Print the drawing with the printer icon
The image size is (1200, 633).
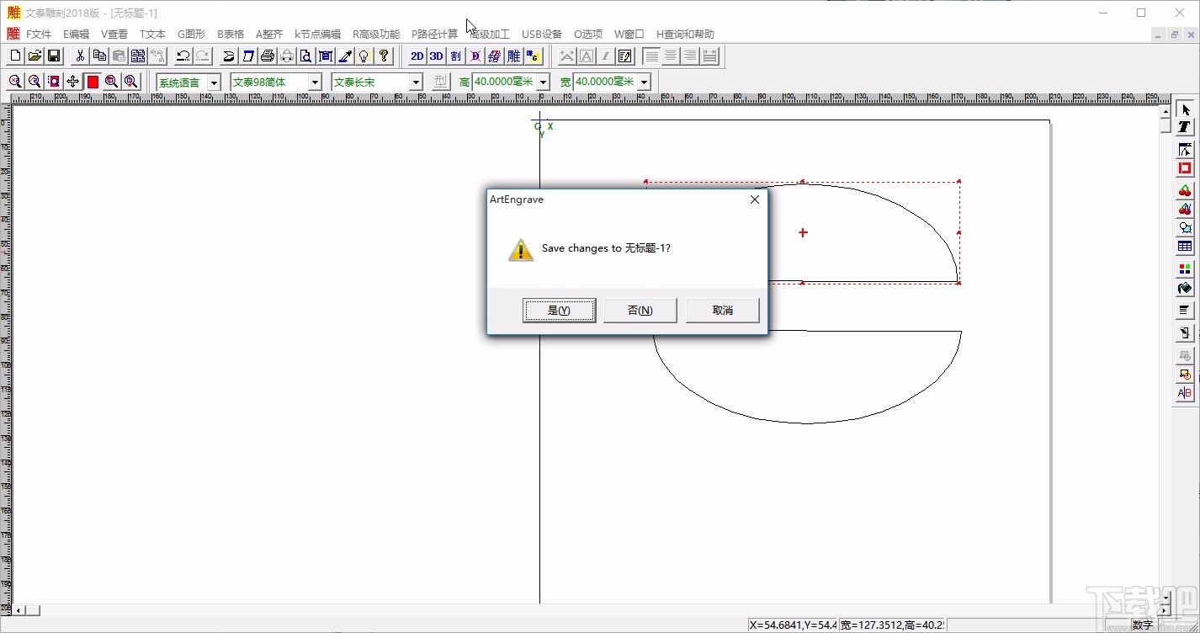[x=268, y=56]
